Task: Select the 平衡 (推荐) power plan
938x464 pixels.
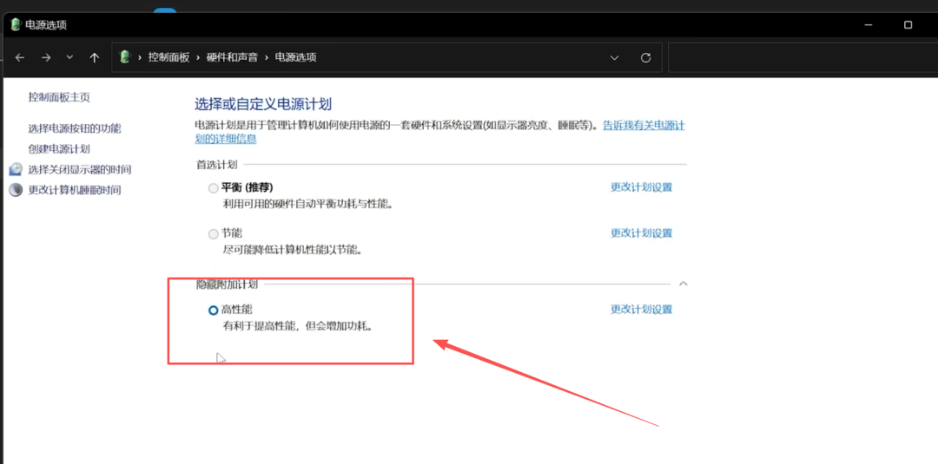Action: [214, 187]
